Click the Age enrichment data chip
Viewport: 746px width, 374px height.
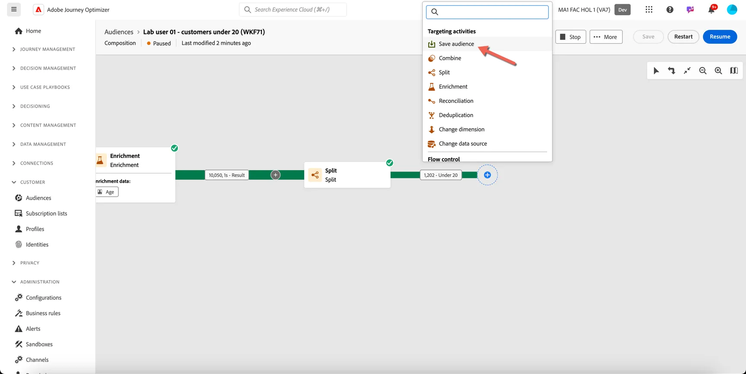tap(107, 192)
